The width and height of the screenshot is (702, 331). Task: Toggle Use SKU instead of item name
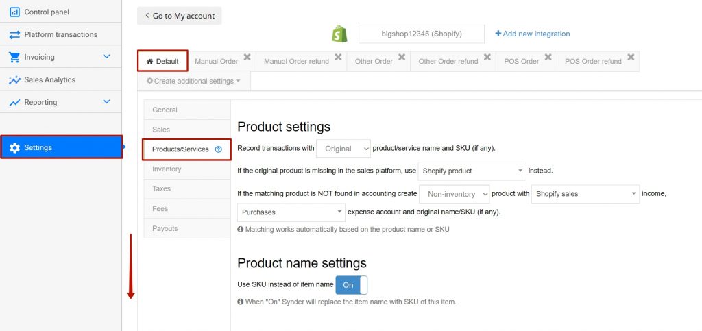point(352,285)
